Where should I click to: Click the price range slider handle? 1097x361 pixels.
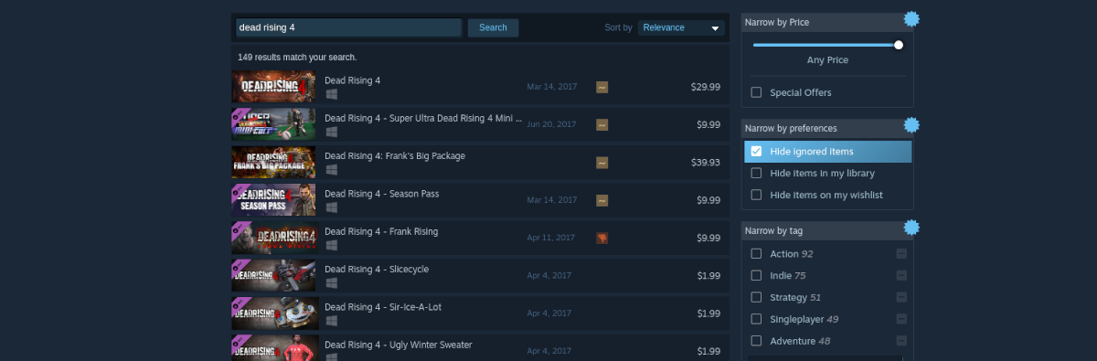(899, 45)
